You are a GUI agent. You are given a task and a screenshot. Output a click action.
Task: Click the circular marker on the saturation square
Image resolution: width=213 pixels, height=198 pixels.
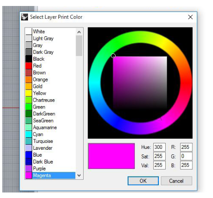pos(113,56)
